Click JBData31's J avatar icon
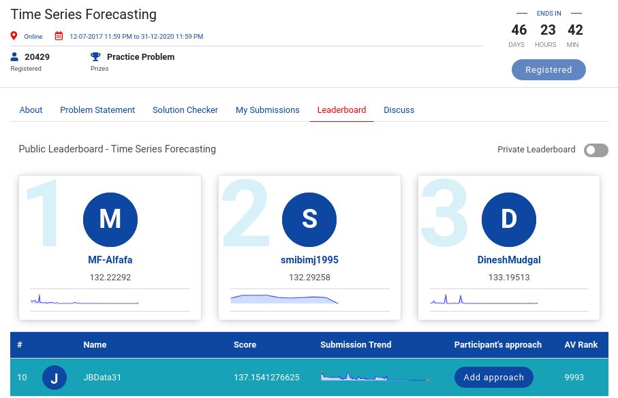The image size is (618, 398). (x=55, y=378)
